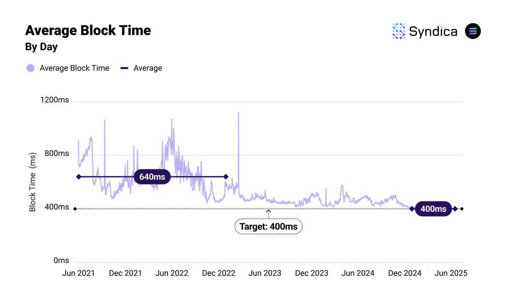Click the Jun 2023 x-axis label

pos(265,273)
